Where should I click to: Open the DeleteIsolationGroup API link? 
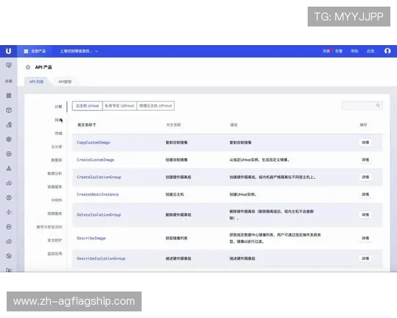[99, 215]
